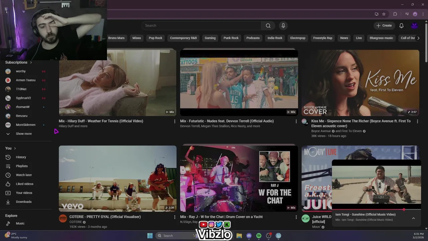428x241 pixels.
Task: Select the Gaming chip
Action: click(x=210, y=38)
